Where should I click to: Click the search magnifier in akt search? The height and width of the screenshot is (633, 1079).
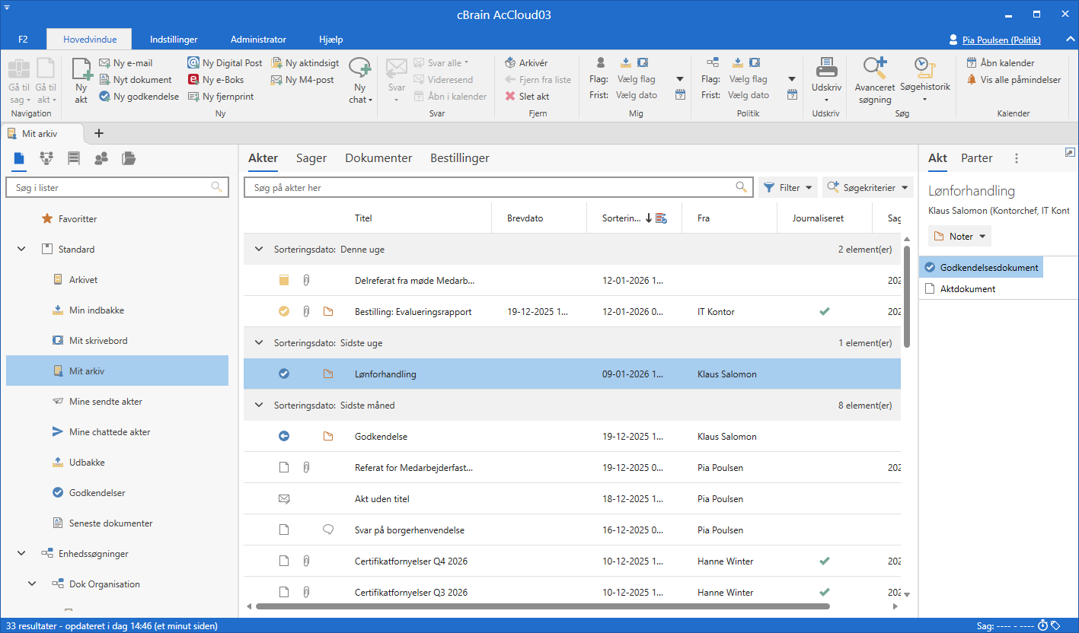(741, 187)
